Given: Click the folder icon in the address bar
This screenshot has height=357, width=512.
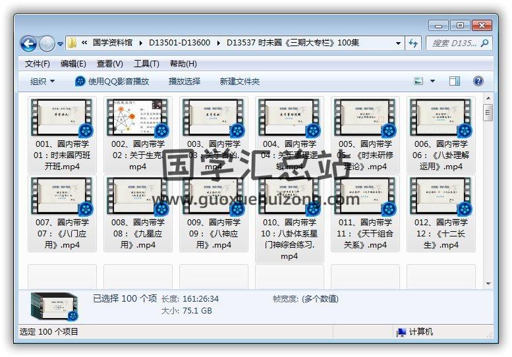Looking at the screenshot, I should [x=72, y=43].
